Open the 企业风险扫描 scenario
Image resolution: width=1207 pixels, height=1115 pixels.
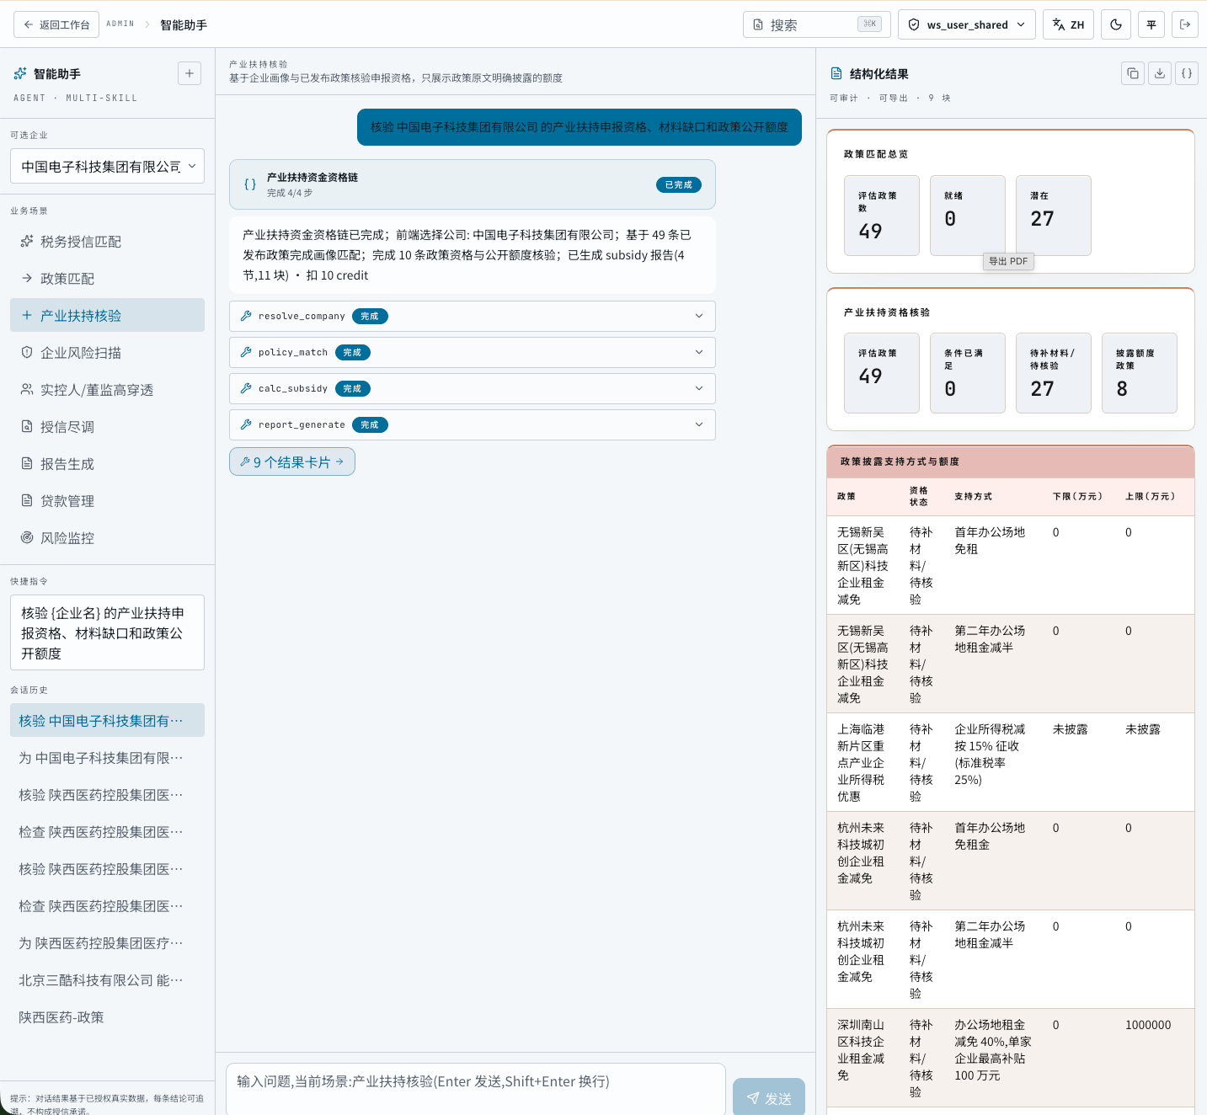tap(108, 353)
